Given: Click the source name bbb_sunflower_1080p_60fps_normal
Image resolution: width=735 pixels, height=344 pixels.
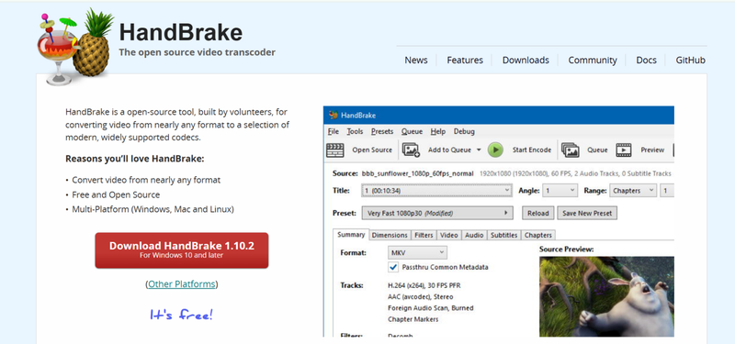Looking at the screenshot, I should [418, 173].
